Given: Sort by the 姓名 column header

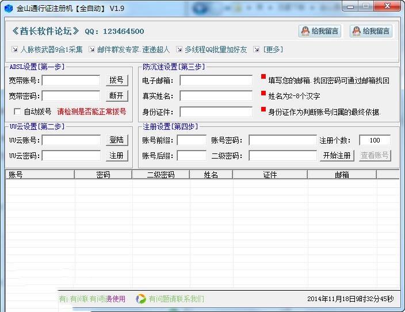Looking at the screenshot, I should [x=211, y=175].
